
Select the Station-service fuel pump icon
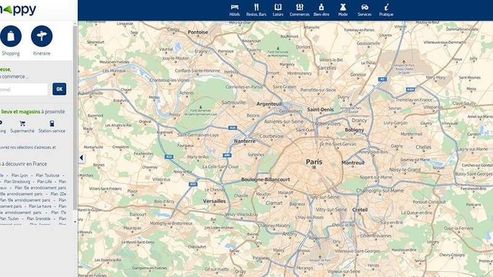(x=52, y=124)
